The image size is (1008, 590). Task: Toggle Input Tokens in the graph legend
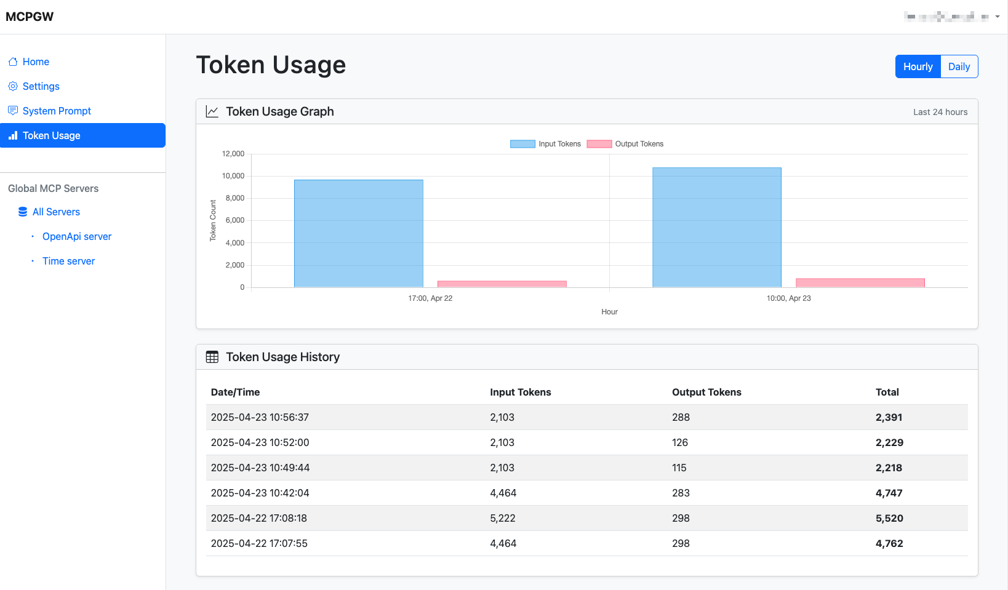558,143
